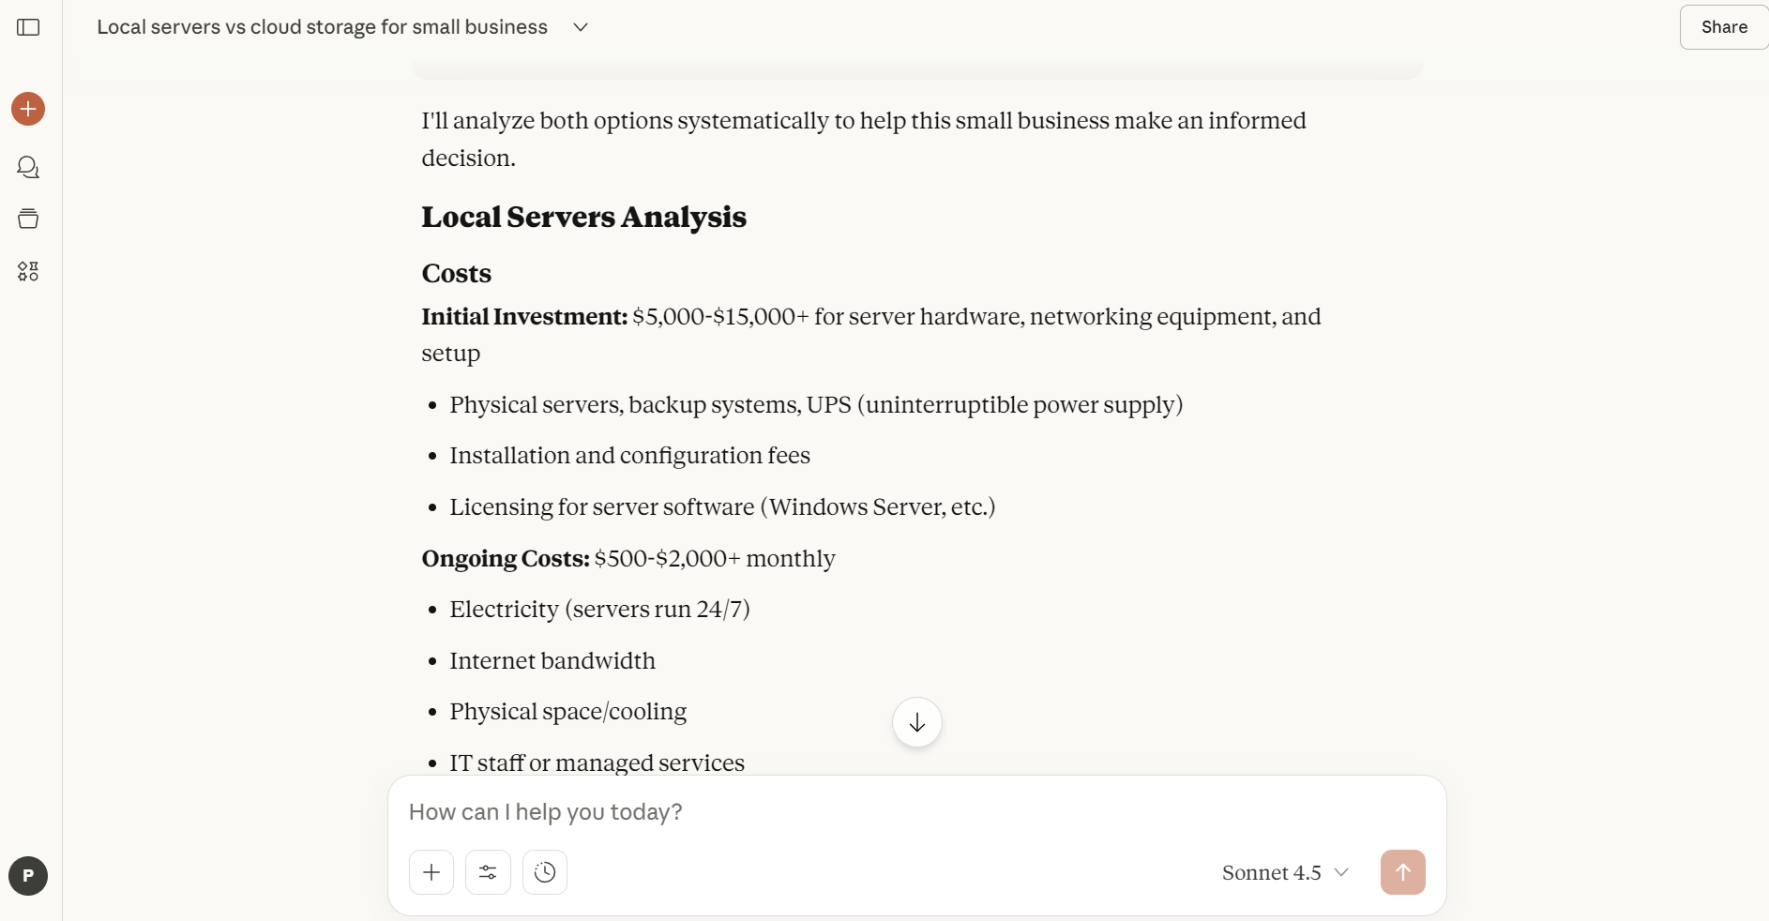
Task: Expand the conversation title chevron menu
Action: coord(581,27)
